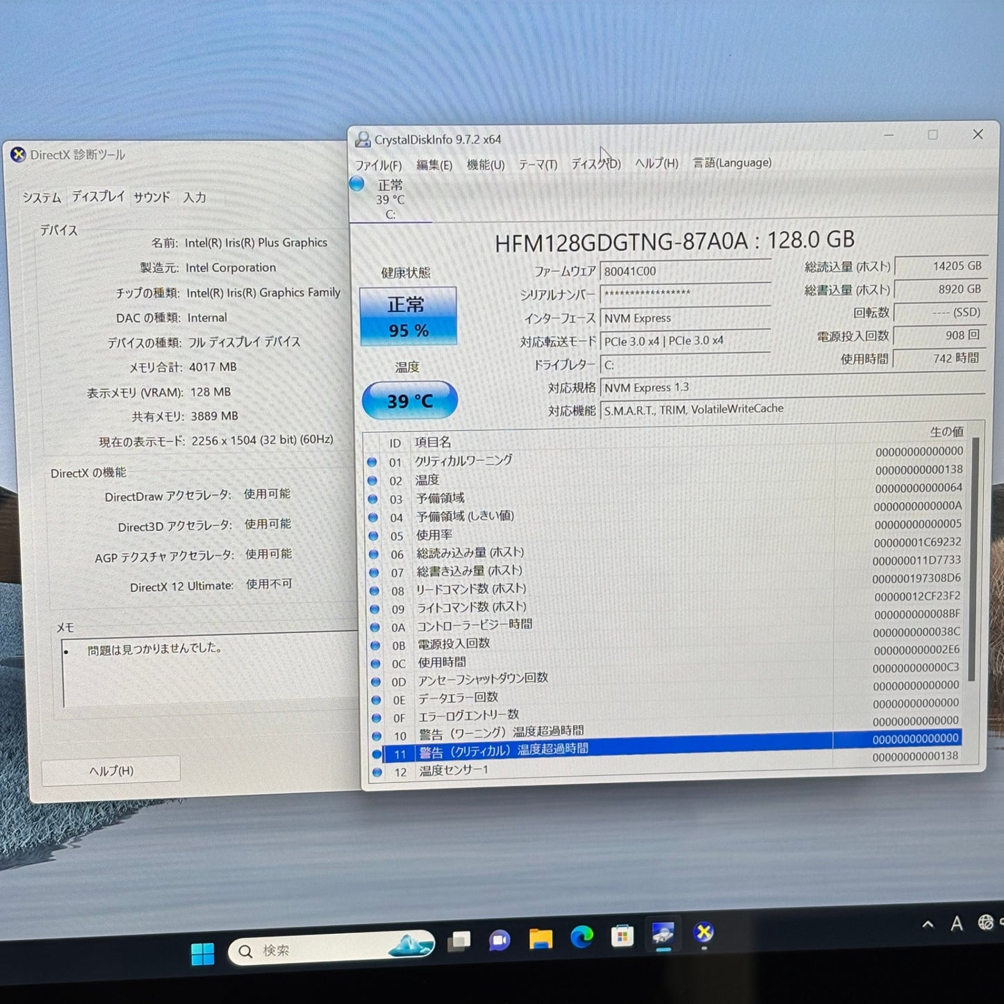This screenshot has width=1004, height=1004.
Task: Click the 対応機能 field S.M.A.R.T., TRIM
Action: 792,409
